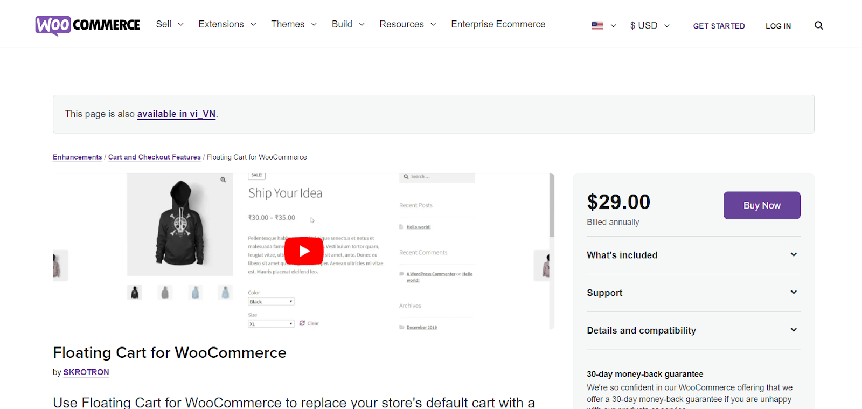This screenshot has width=862, height=409.
Task: Click the Hello world! post link
Action: click(419, 227)
